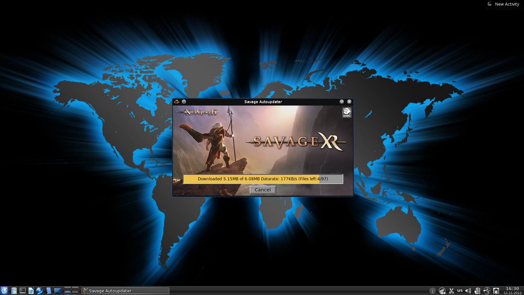Image resolution: width=524 pixels, height=295 pixels.
Task: Switch the us keyboard layout indicator
Action: click(x=460, y=290)
